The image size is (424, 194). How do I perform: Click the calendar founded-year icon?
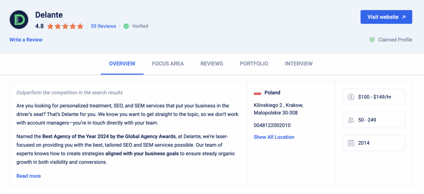[x=351, y=143]
